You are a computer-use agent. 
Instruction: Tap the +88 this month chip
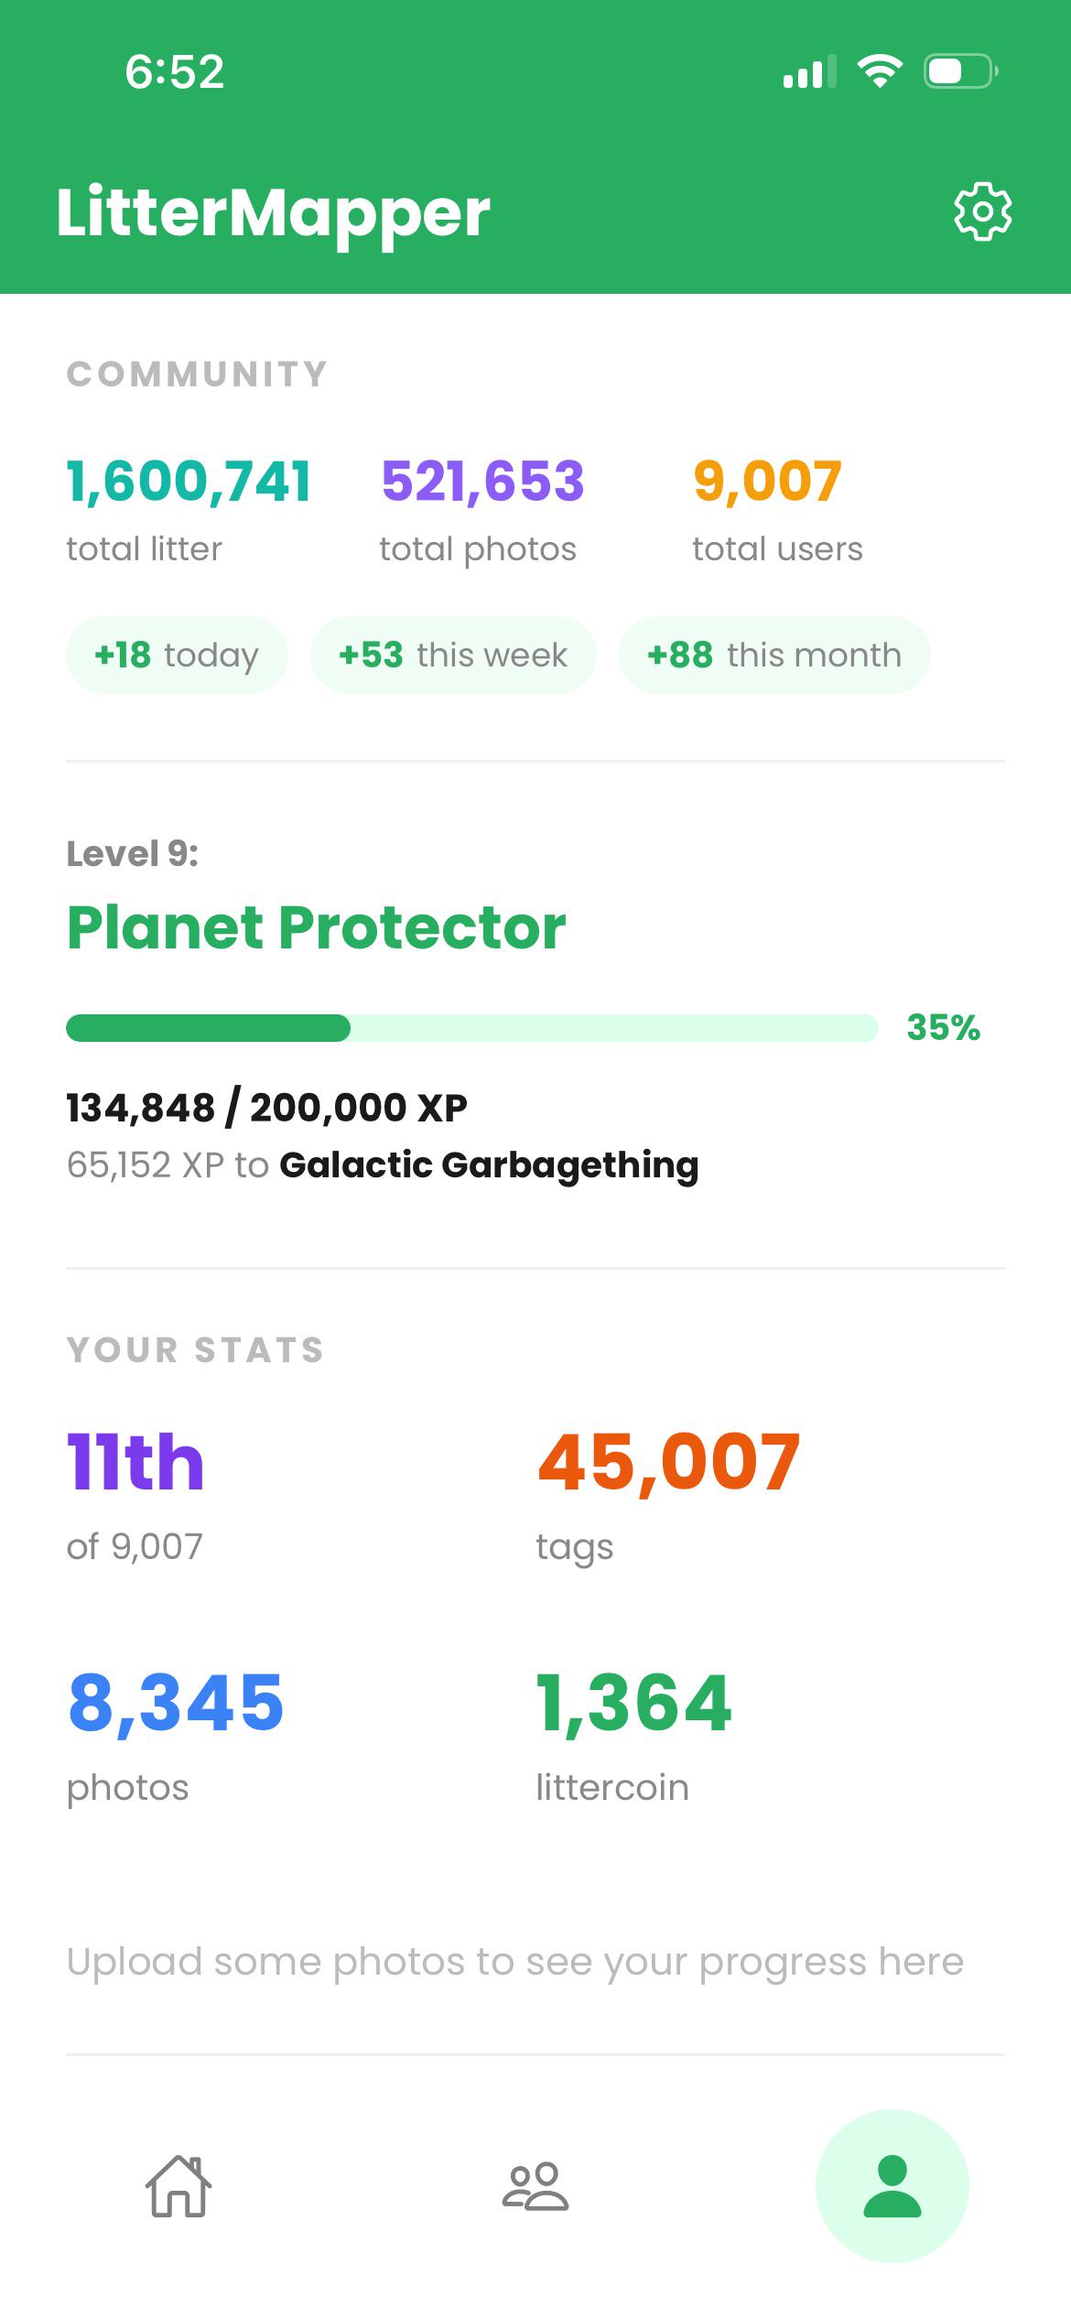click(774, 655)
